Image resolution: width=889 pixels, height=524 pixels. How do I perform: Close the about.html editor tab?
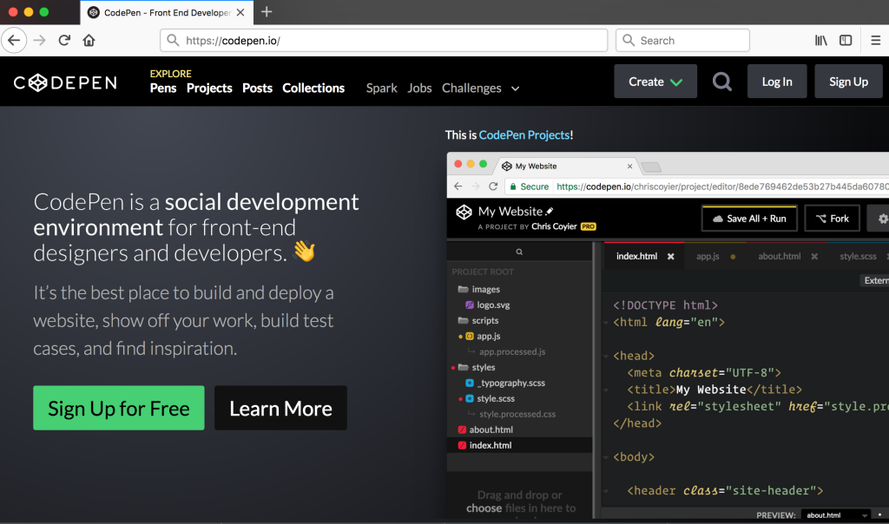pos(814,257)
